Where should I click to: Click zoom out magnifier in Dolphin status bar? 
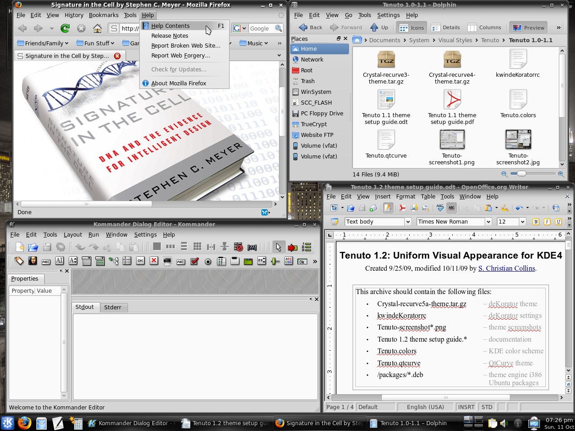504,174
